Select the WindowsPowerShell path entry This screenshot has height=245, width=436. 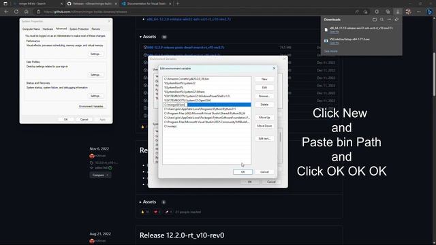(x=206, y=96)
